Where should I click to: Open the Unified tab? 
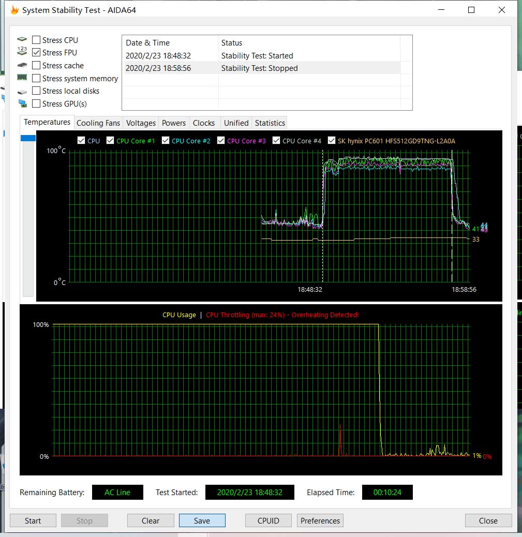tap(236, 123)
